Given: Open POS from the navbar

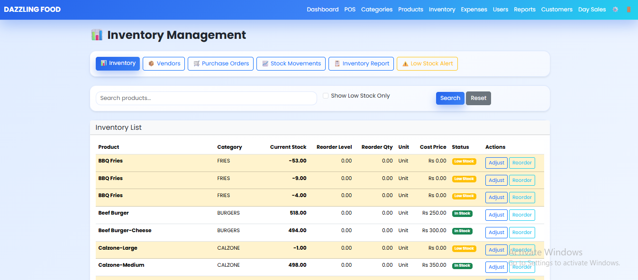Looking at the screenshot, I should pos(350,9).
